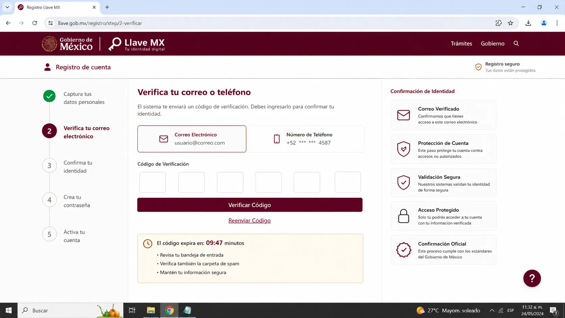The image size is (565, 318).
Task: Click the step 3 circle
Action: pyautogui.click(x=49, y=166)
